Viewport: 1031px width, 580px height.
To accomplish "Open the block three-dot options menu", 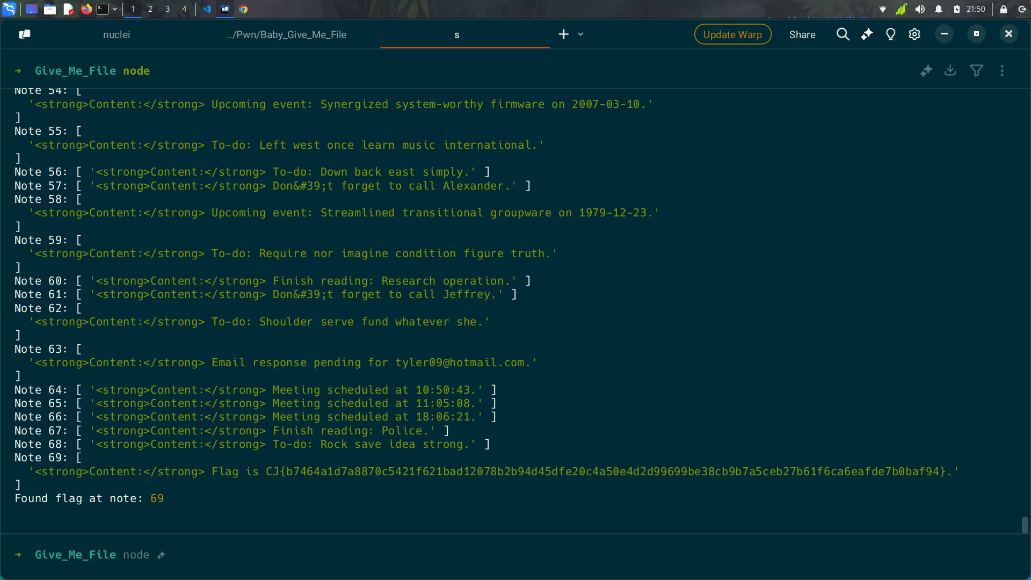I will [1002, 71].
